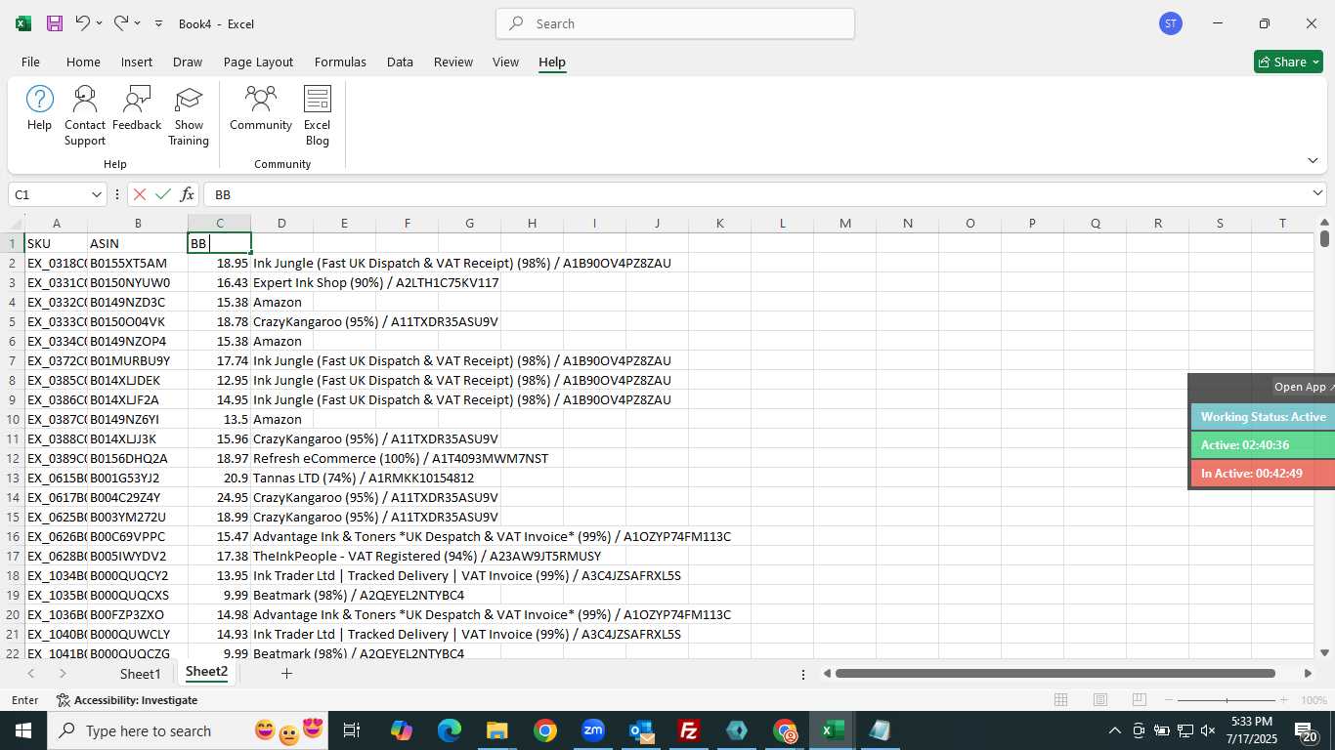Viewport: 1335px width, 750px height.
Task: Click the Review tab
Action: coord(453,62)
